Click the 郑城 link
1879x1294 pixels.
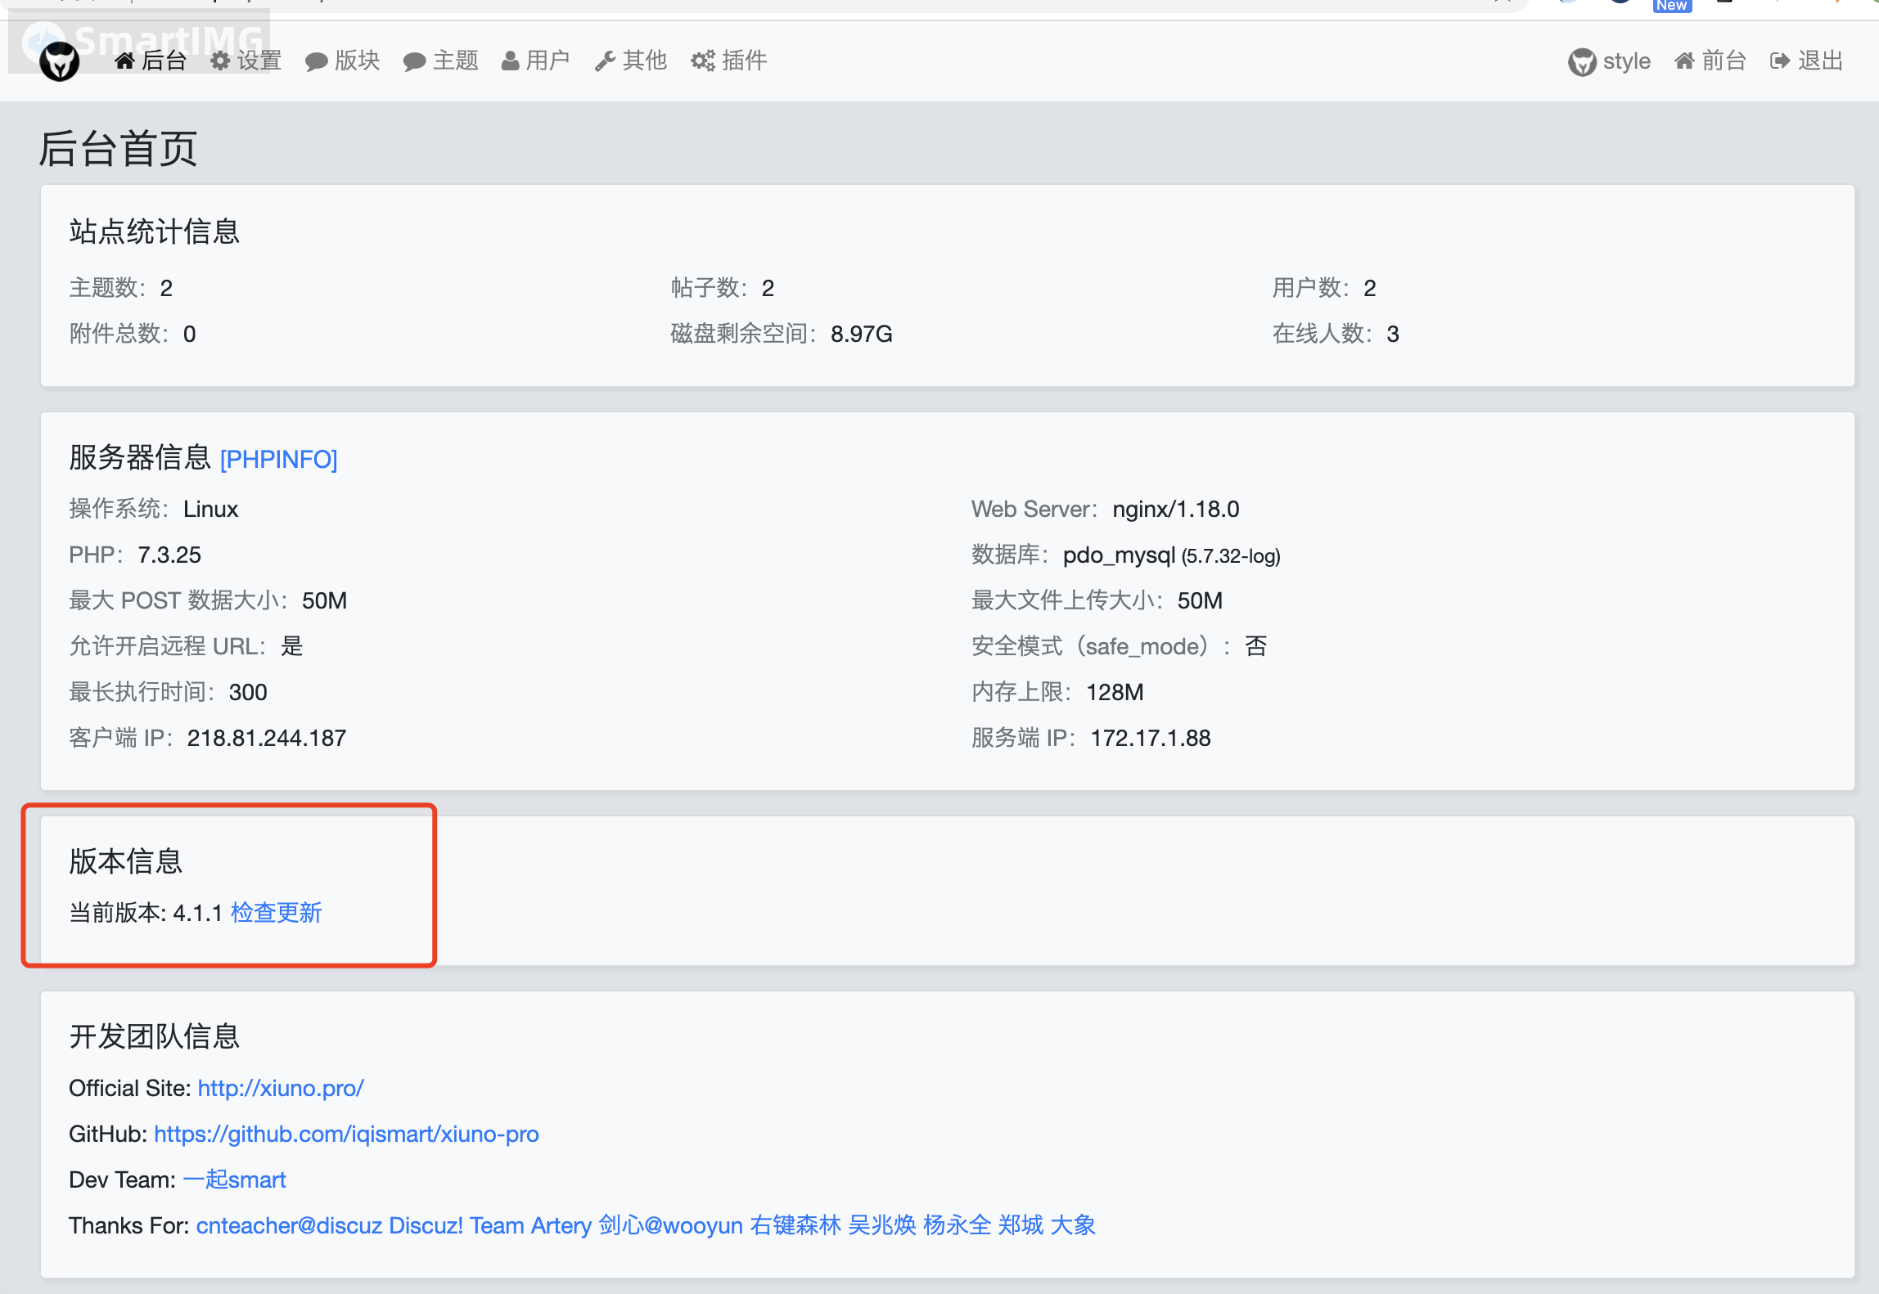1021,1225
